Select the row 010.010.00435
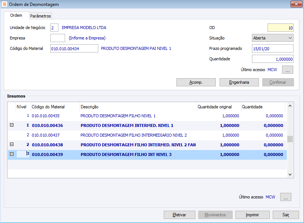This screenshot has height=223, width=304. pos(147,116)
